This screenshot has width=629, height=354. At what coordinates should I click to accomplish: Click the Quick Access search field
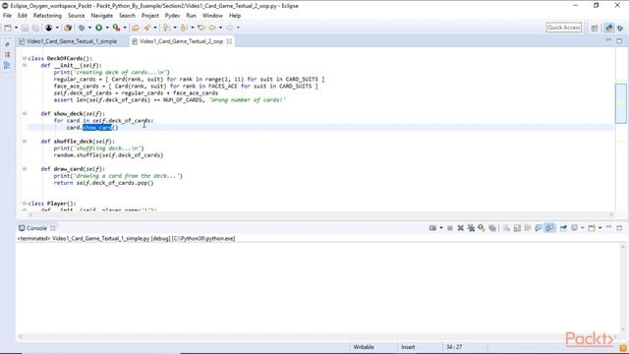point(563,28)
